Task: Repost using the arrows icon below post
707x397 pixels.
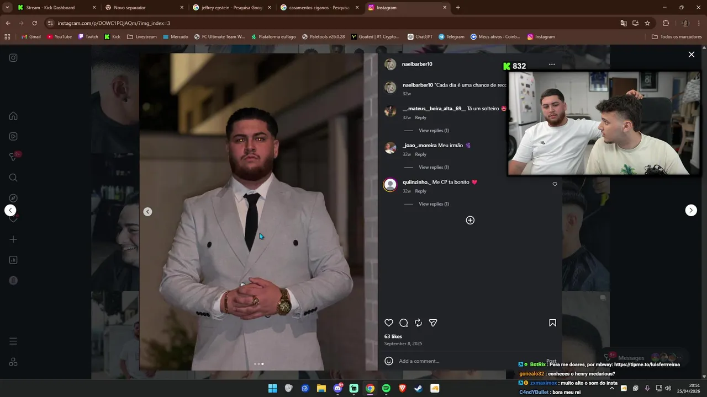Action: (418, 323)
